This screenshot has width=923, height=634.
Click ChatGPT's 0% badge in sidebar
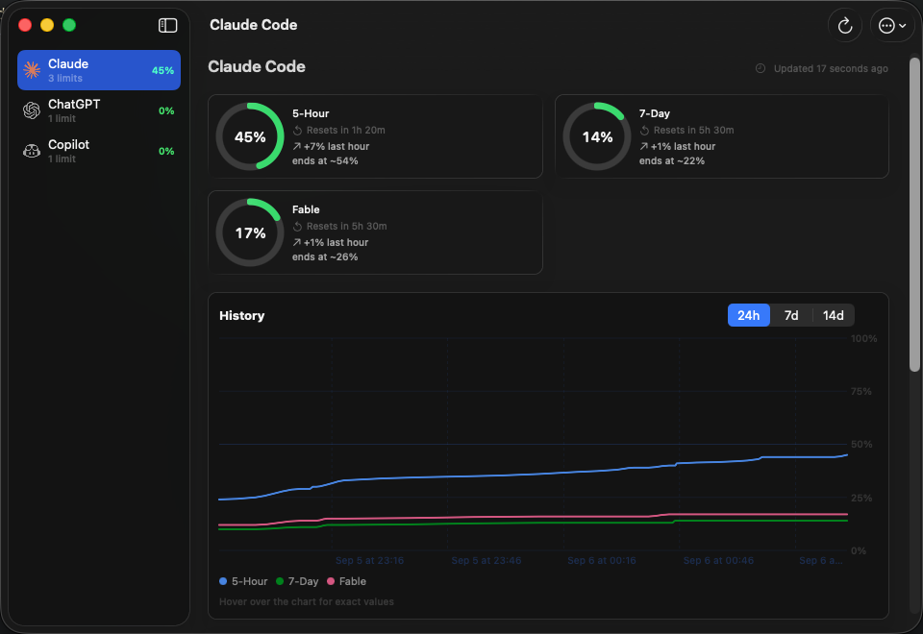166,110
